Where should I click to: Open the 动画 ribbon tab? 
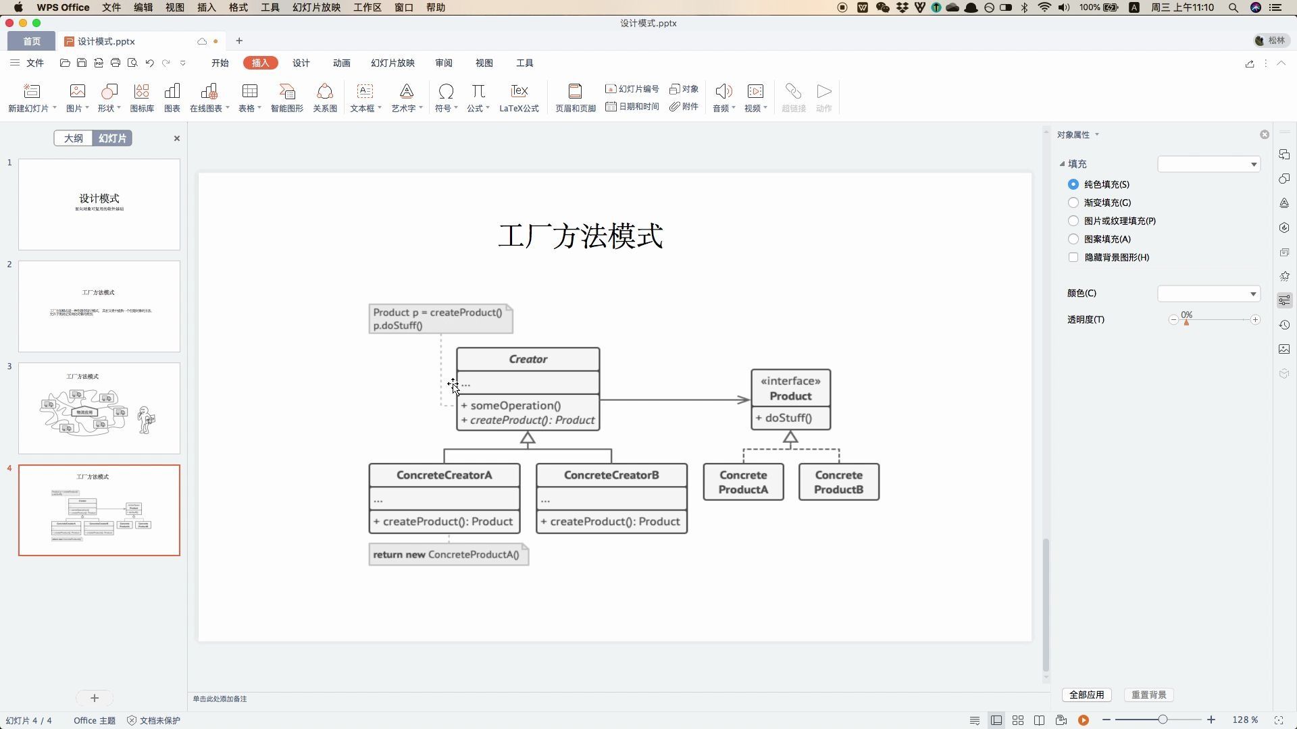pos(341,63)
